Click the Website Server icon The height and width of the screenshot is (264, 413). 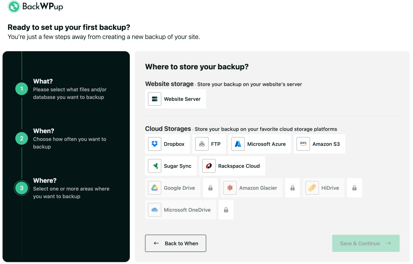[154, 99]
